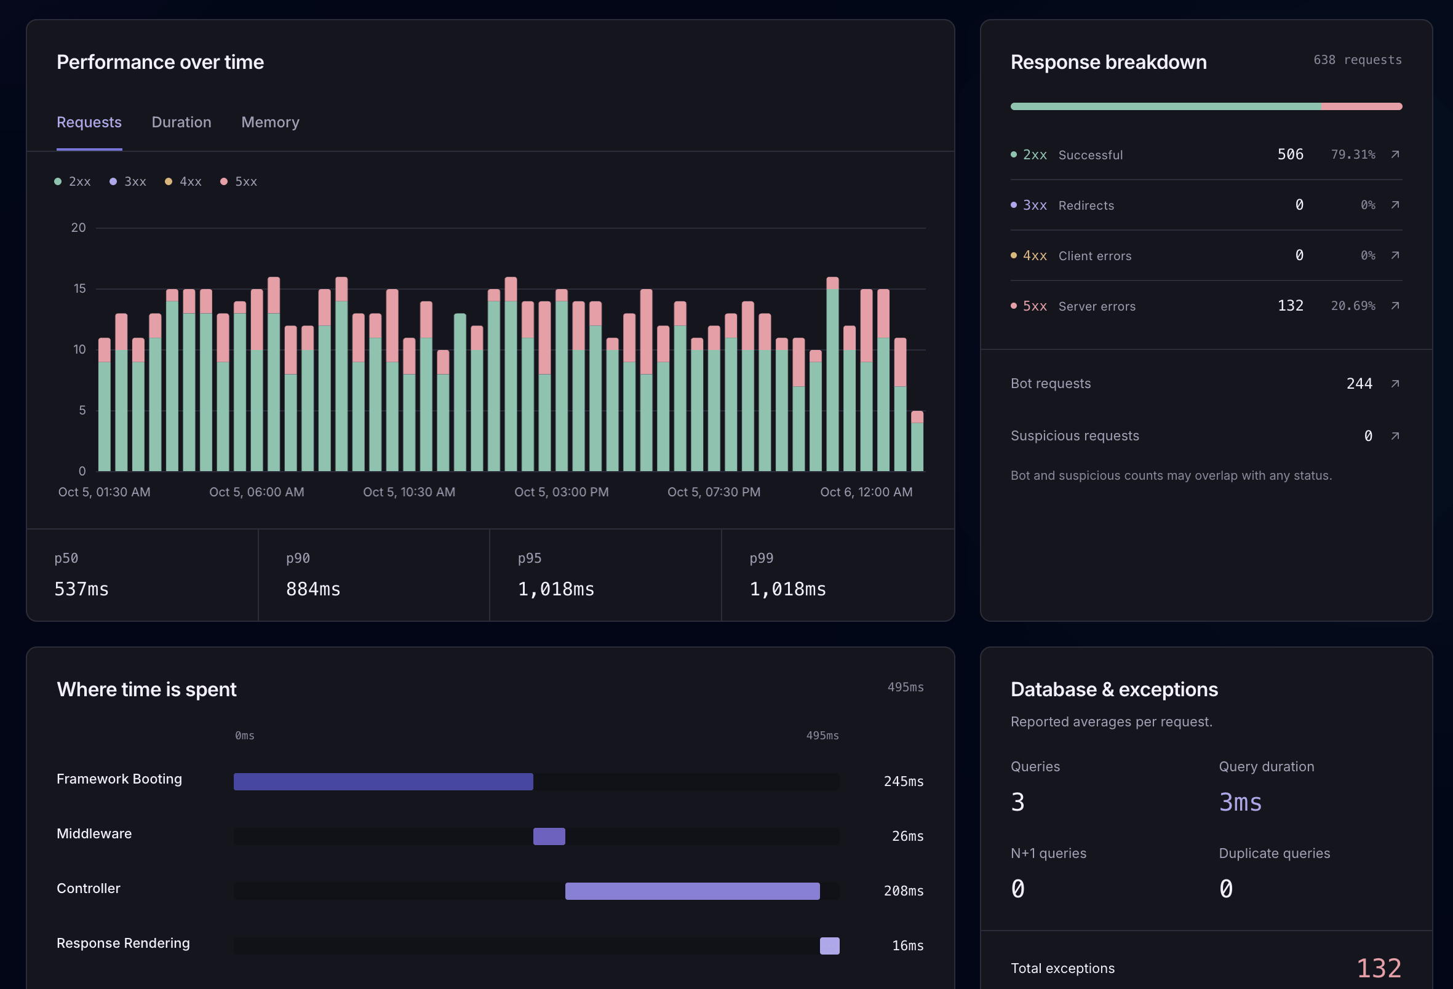Click the Query duration 3ms value
This screenshot has height=989, width=1453.
pos(1240,802)
